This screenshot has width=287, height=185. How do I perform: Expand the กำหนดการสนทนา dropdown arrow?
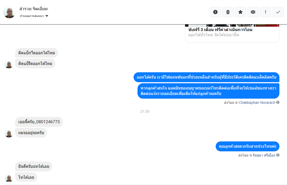pos(47,16)
